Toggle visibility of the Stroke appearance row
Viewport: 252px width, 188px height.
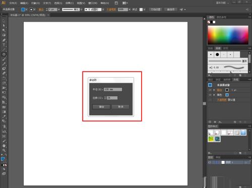[210, 90]
